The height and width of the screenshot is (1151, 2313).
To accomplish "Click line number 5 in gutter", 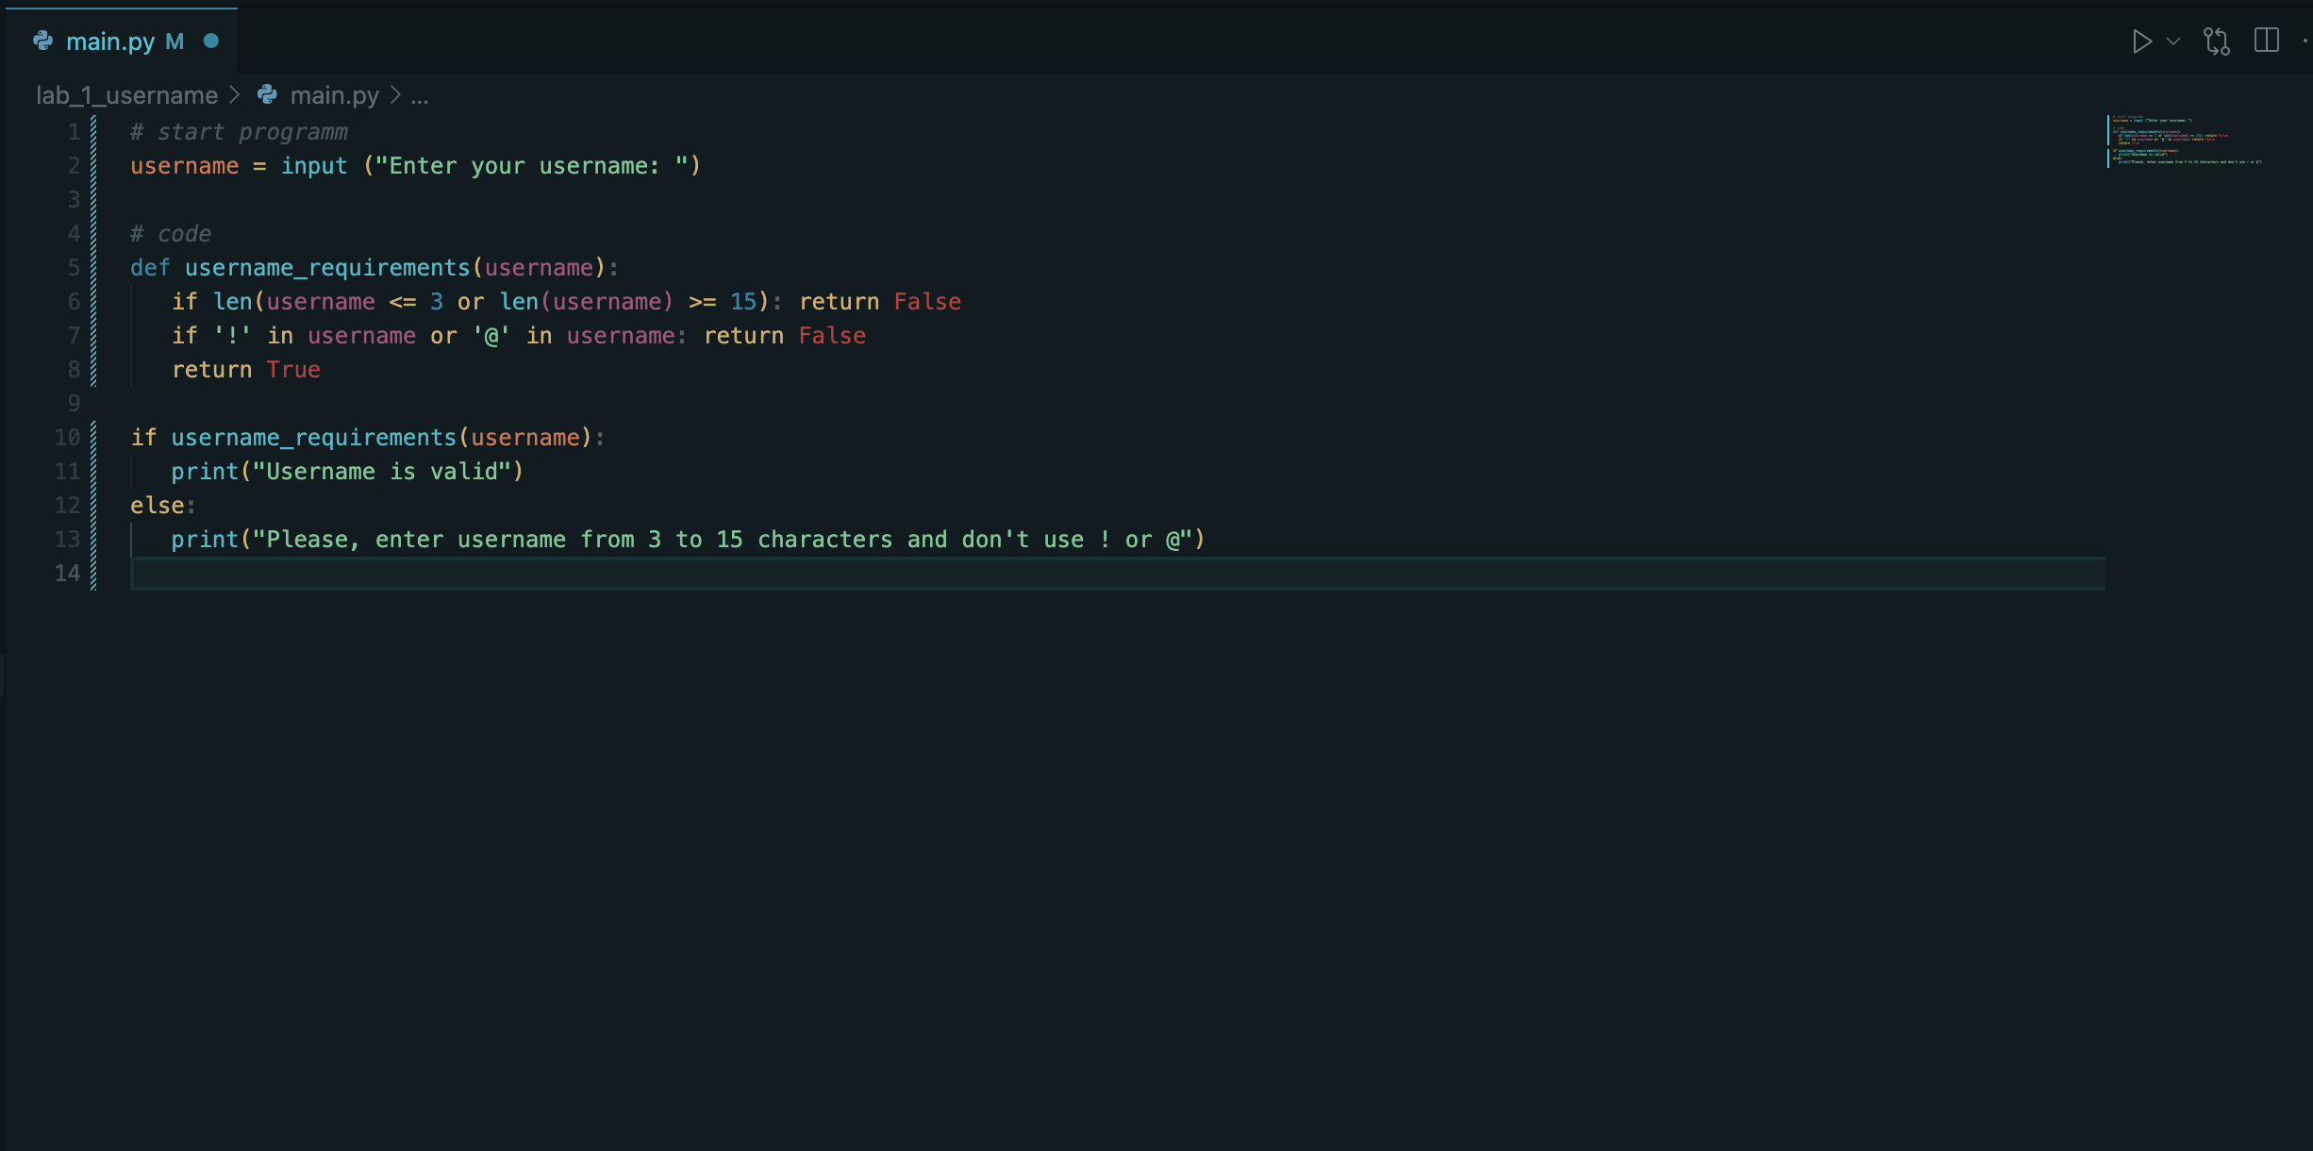I will point(74,267).
